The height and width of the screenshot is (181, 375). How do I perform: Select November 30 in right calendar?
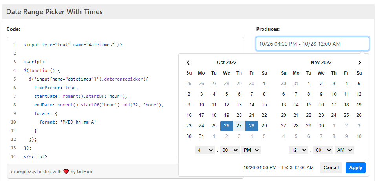pyautogui.click(x=321, y=126)
